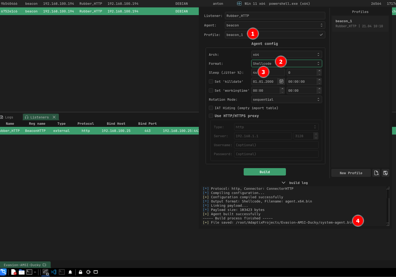This screenshot has height=277, width=396.
Task: Open the Rotation Mode dropdown
Action: coord(286,100)
